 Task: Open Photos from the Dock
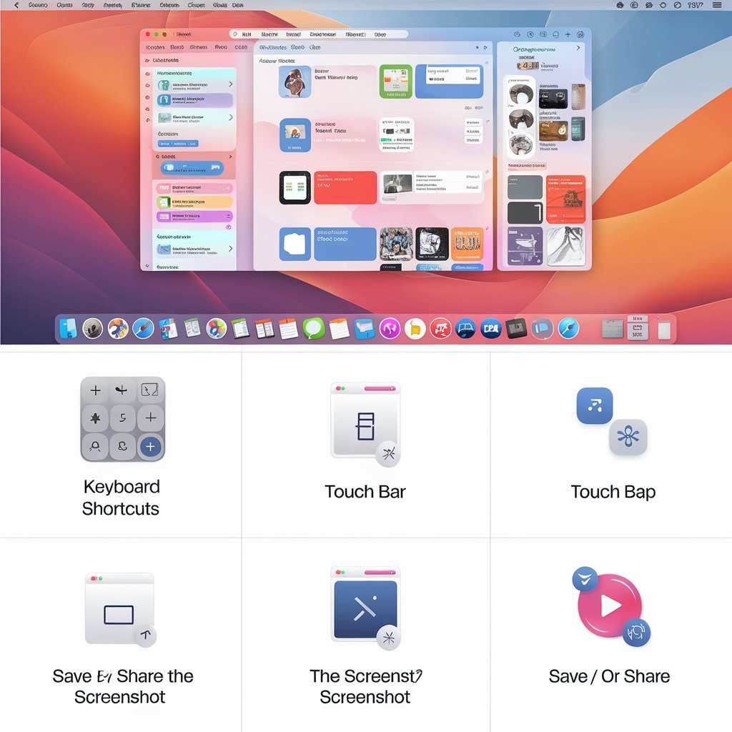pos(218,329)
